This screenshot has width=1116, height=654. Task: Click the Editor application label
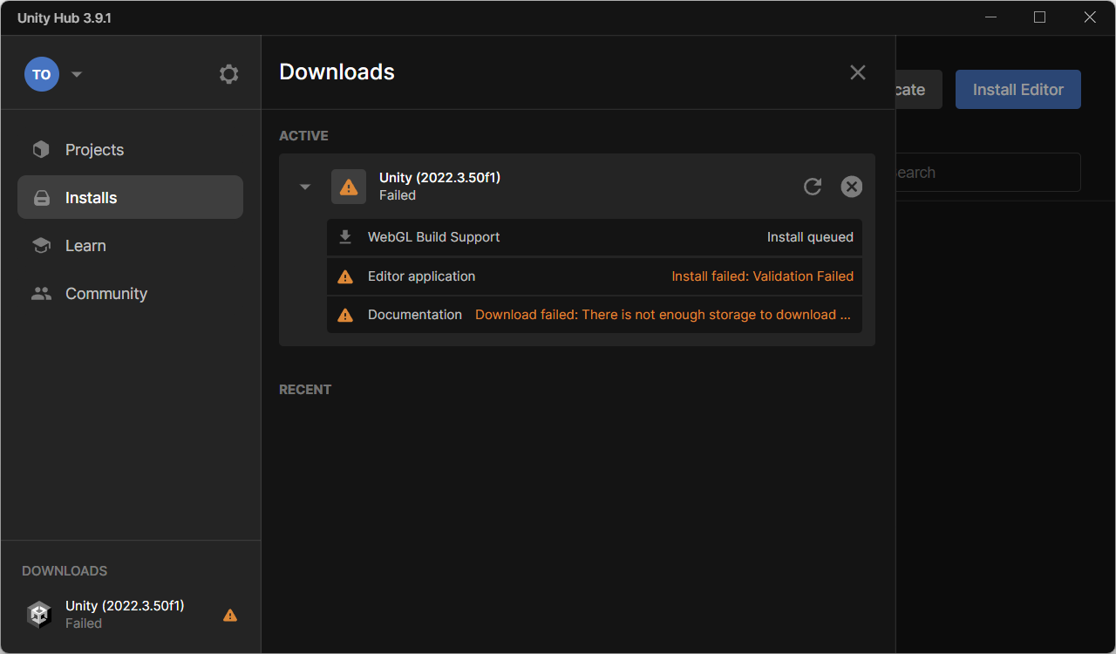click(421, 276)
